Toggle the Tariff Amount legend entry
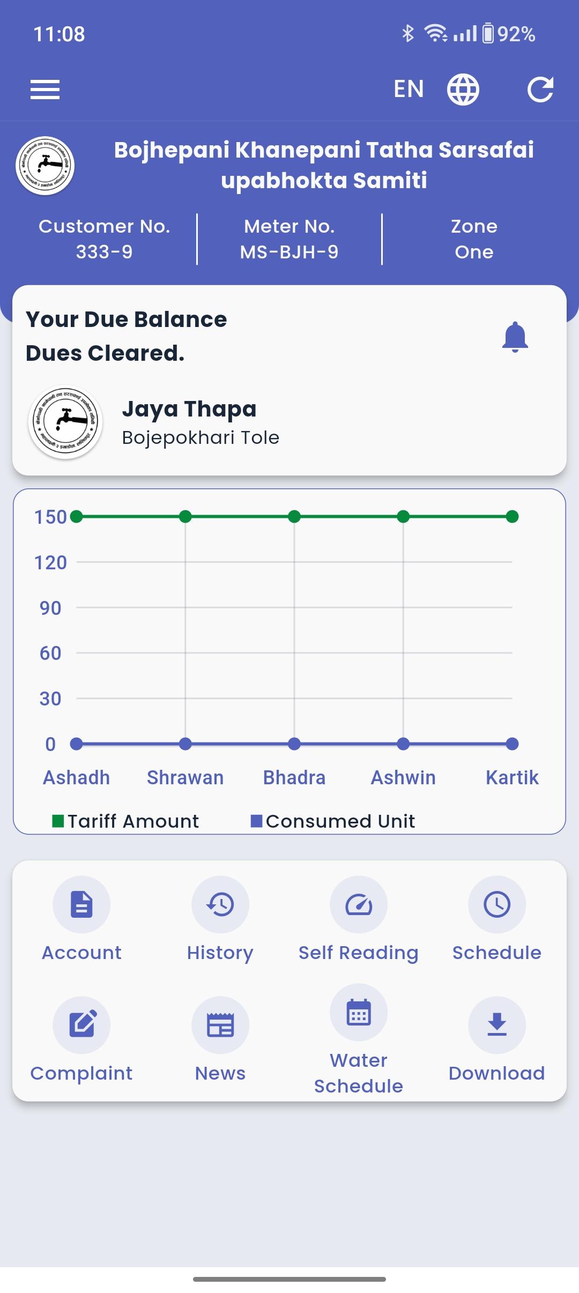 click(x=125, y=821)
